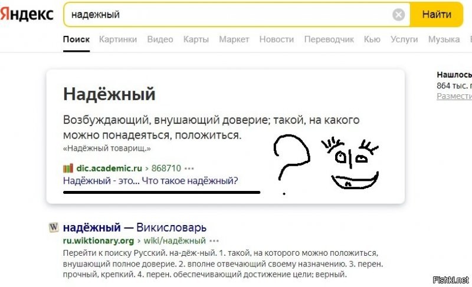Click the 868710 breadcrumb link

tap(166, 168)
